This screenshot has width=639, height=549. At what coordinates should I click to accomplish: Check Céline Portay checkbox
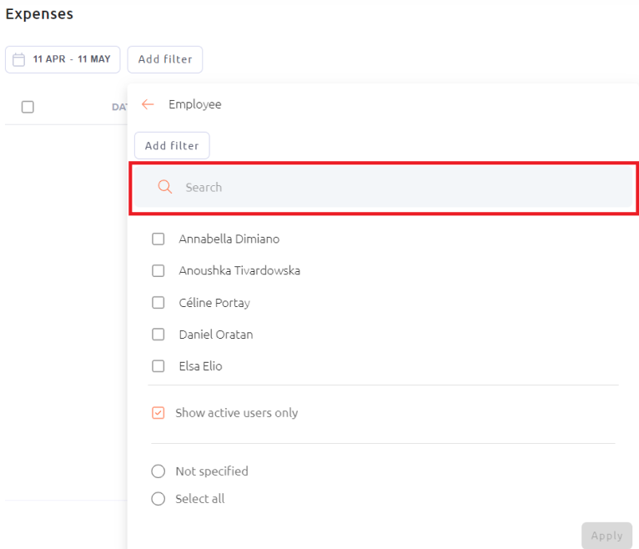point(158,302)
